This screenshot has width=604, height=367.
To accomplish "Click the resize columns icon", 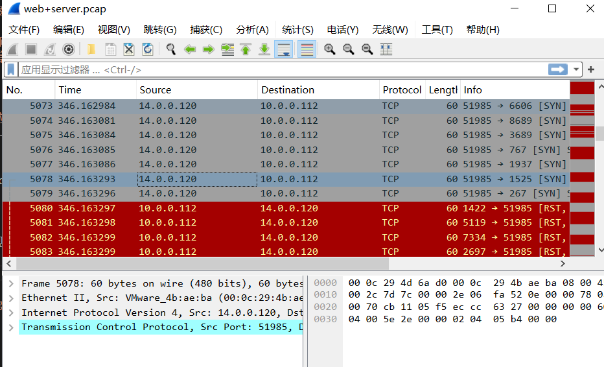I will click(386, 49).
